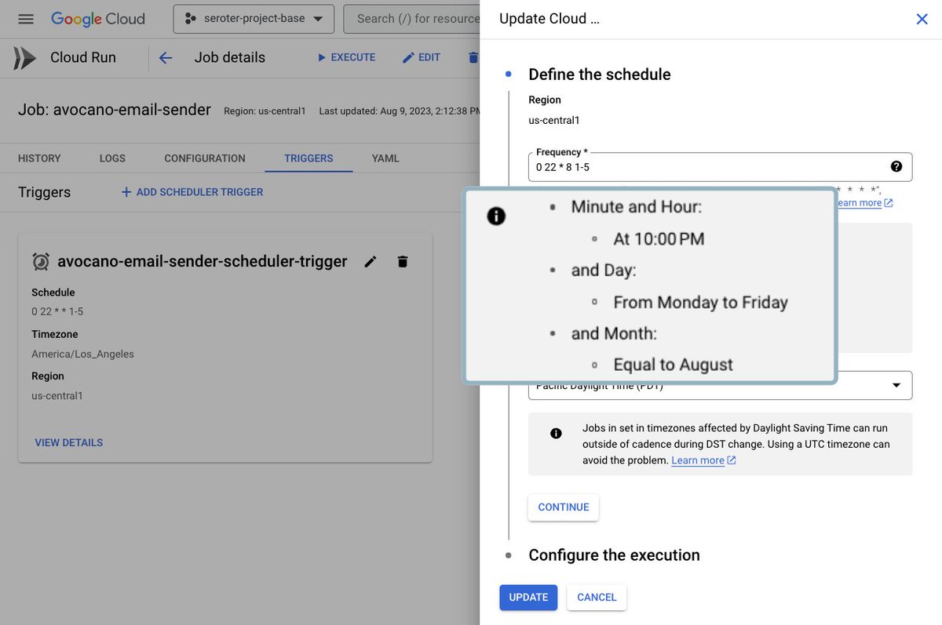Click the schedule value 0 22 * * 1-5
Image resolution: width=942 pixels, height=625 pixels.
(x=57, y=311)
